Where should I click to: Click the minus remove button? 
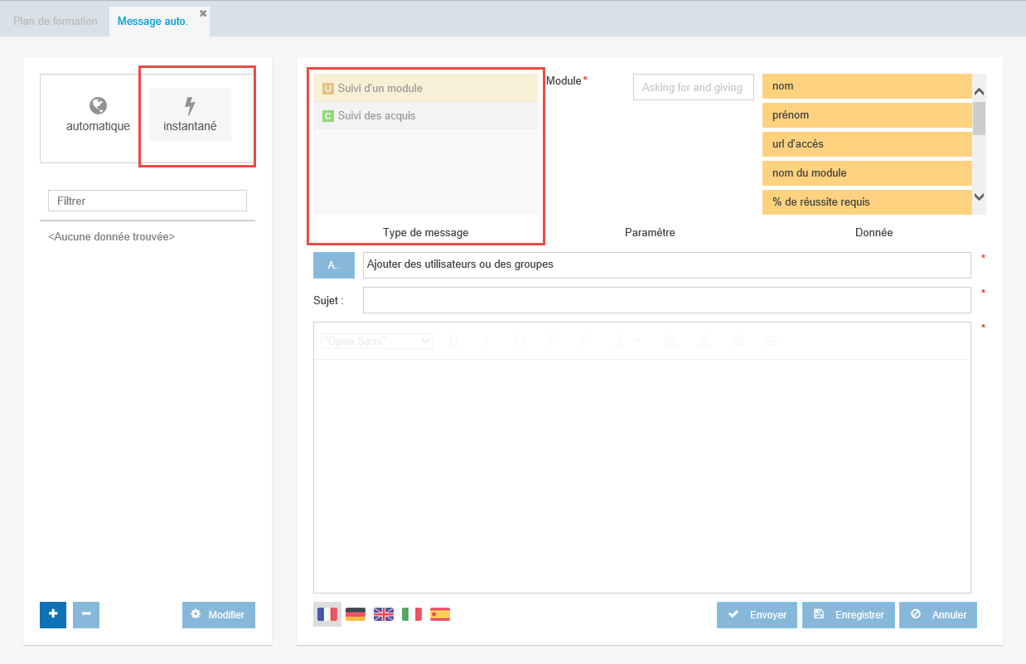(86, 614)
